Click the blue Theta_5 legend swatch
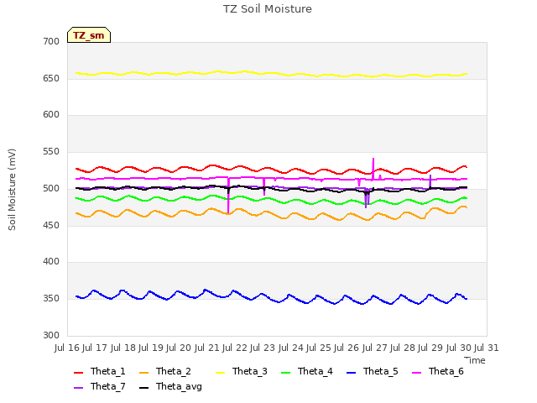Viewport: 537px width, 403px height. tap(351, 373)
